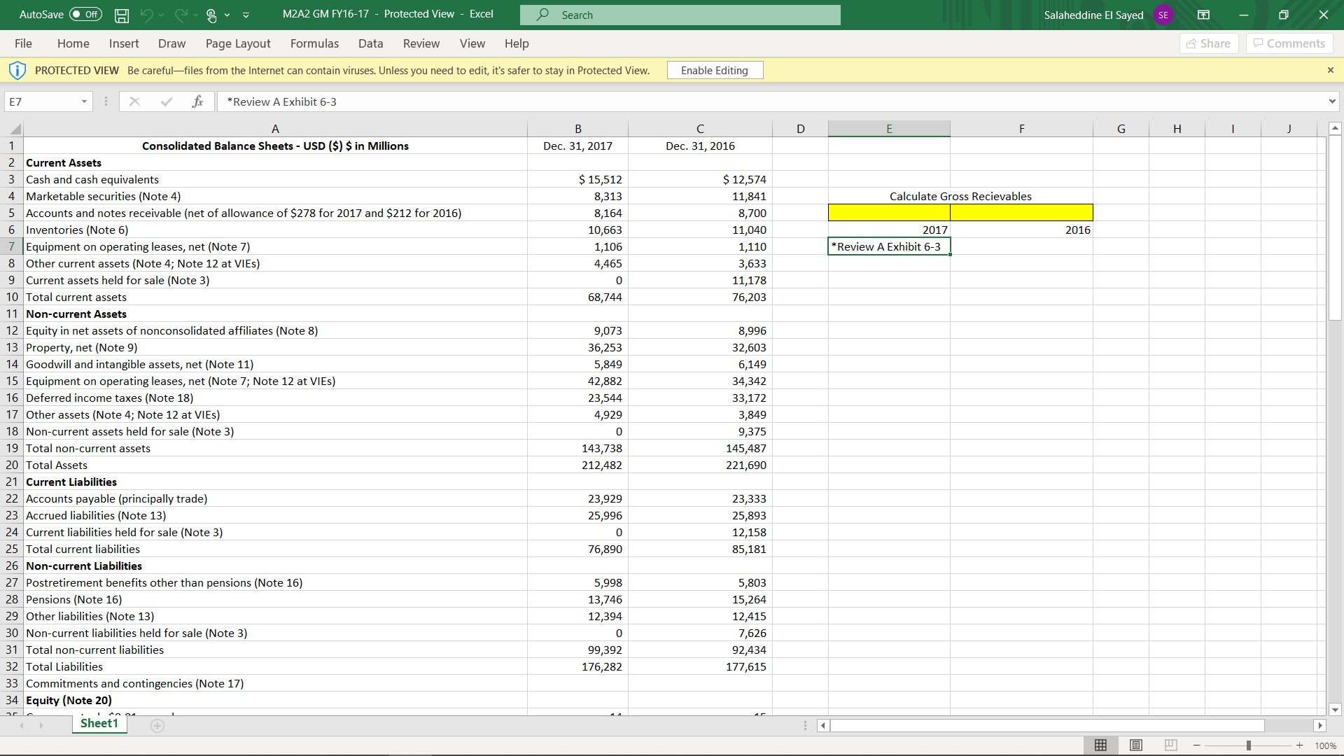Open the Insert Function (fx) dialog
This screenshot has height=756, width=1344.
(198, 101)
